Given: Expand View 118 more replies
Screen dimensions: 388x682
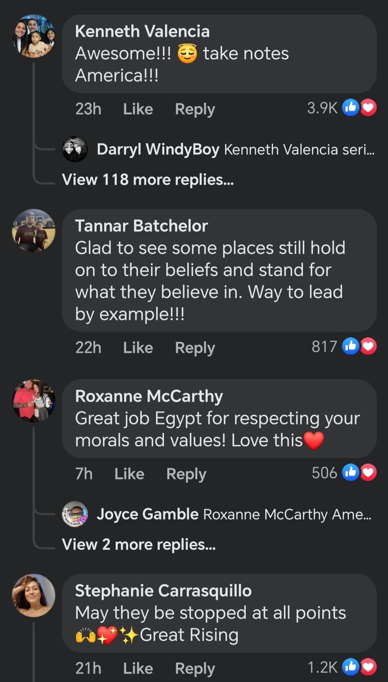Looking at the screenshot, I should (x=148, y=180).
